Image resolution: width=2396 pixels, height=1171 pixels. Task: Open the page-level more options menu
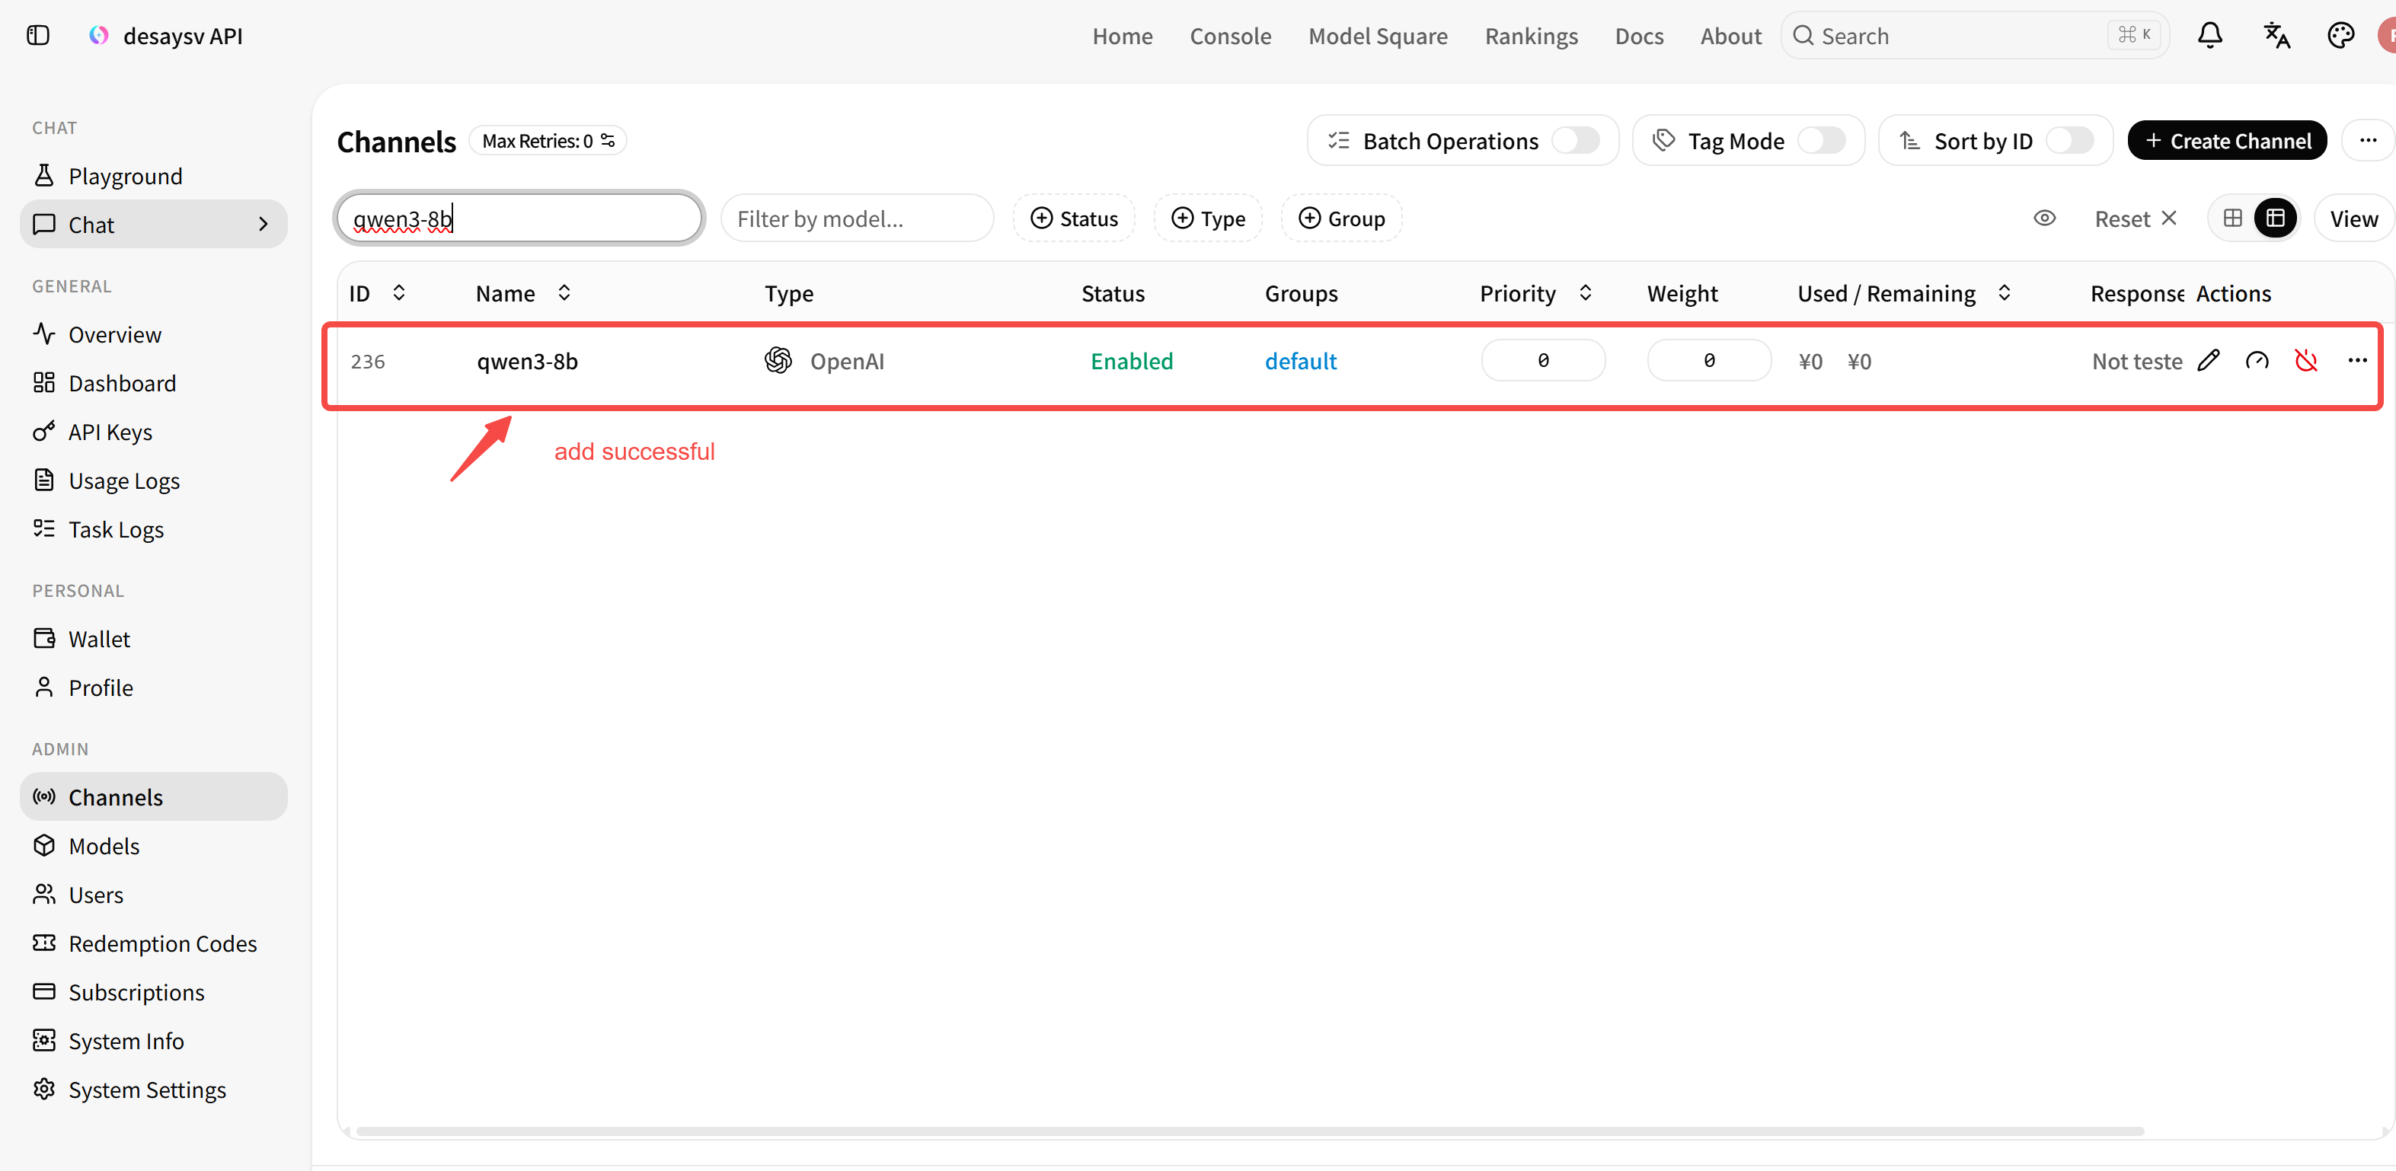point(2368,140)
